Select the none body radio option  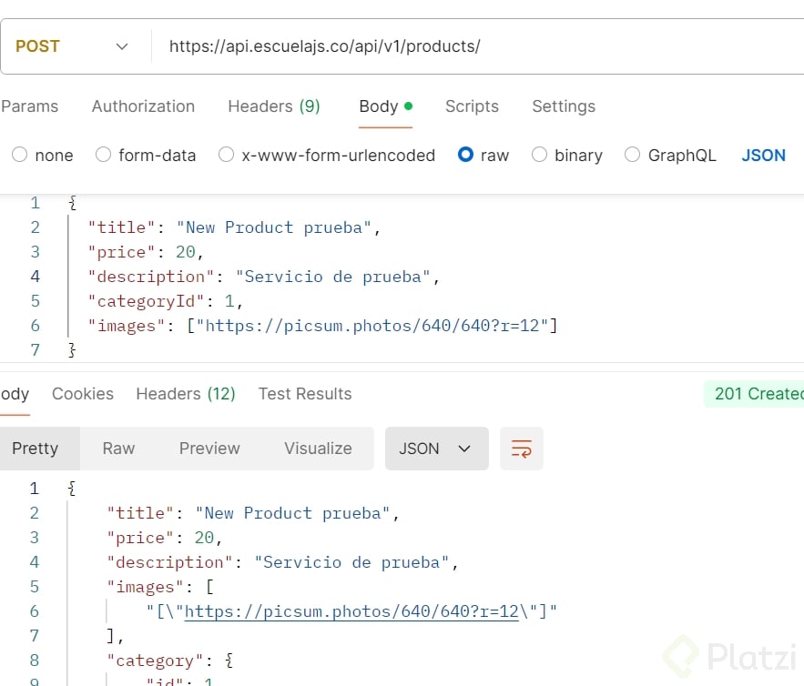coord(20,156)
